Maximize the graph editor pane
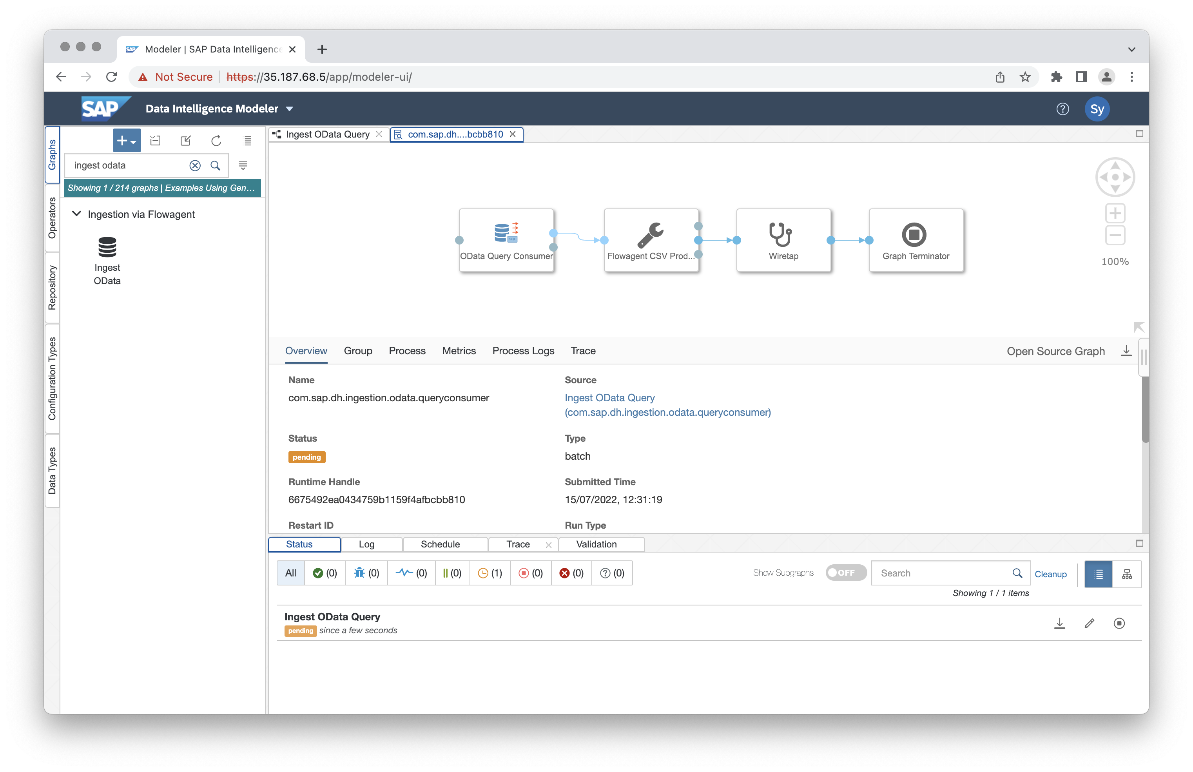 [1139, 133]
